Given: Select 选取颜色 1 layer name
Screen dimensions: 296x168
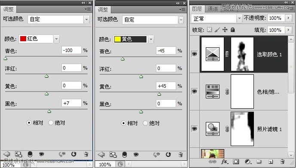Looking at the screenshot, I should coord(269,55).
